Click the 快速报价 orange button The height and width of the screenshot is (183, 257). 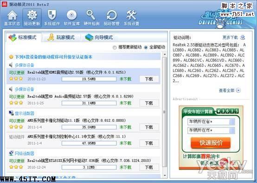point(211,143)
